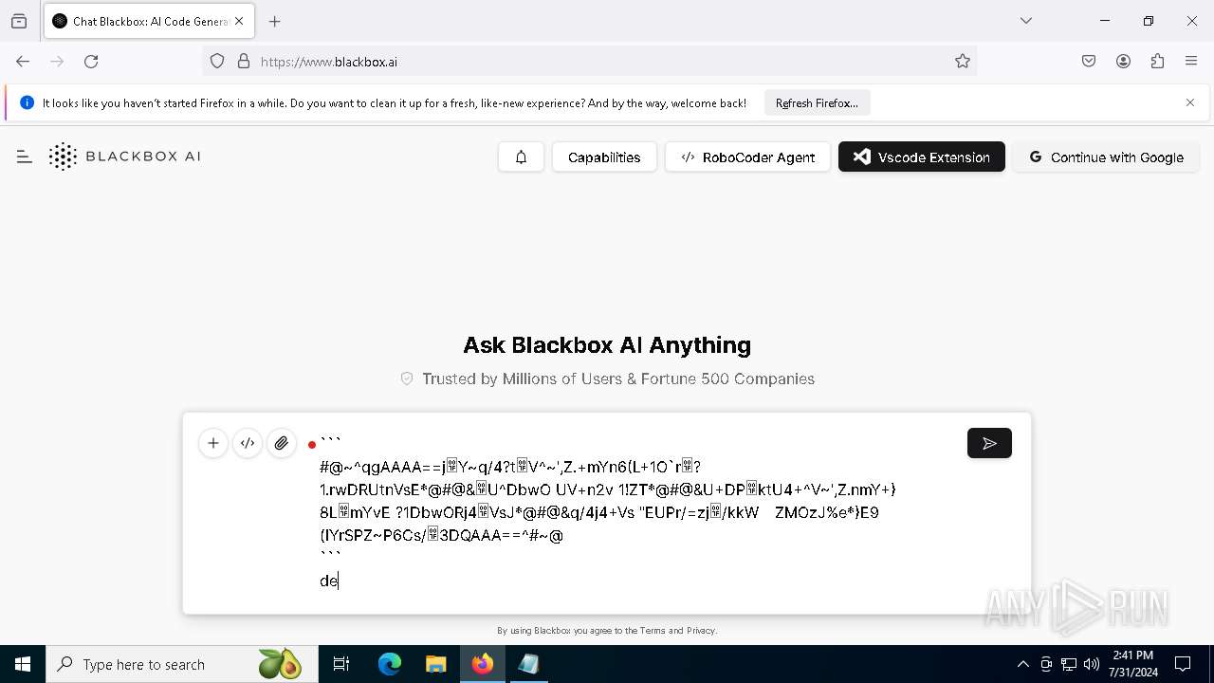Open the notifications bell
Screen dimensions: 1214x683
[x=521, y=157]
